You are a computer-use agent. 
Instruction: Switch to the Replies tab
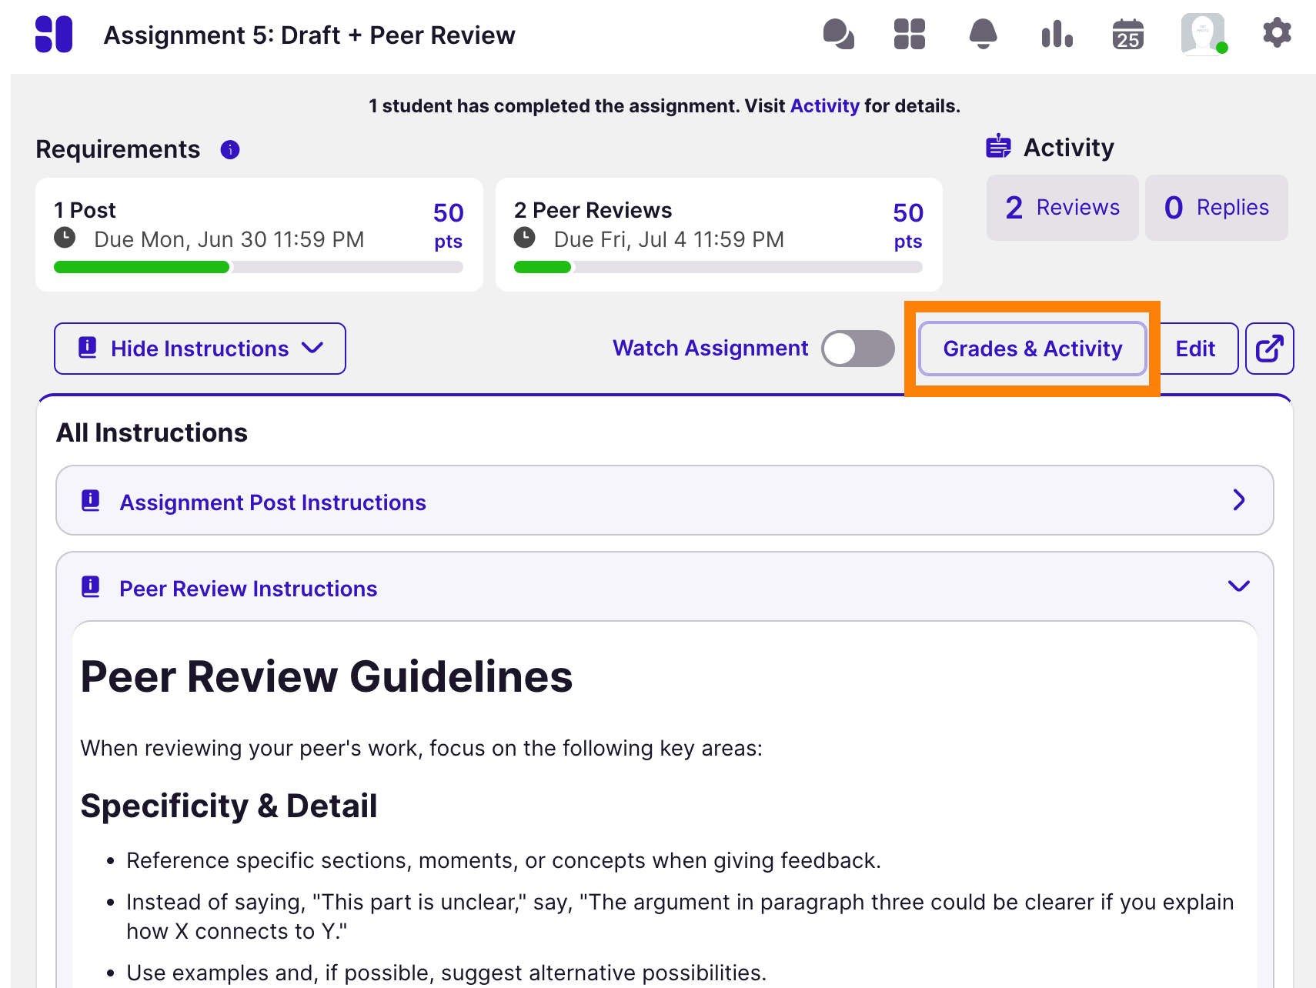(x=1216, y=207)
